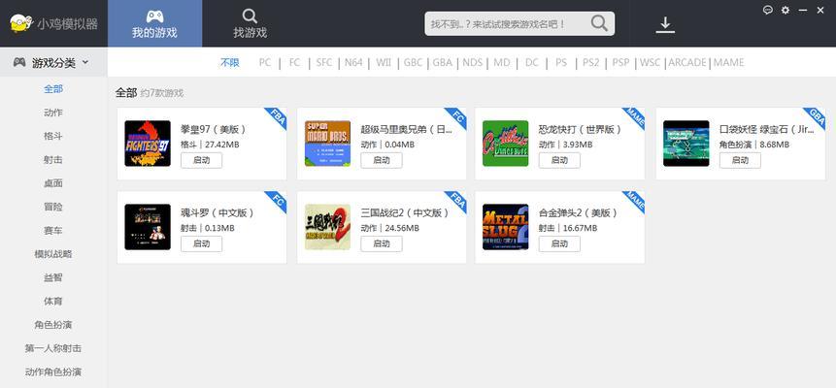Filter games by MD platform
The height and width of the screenshot is (388, 836).
tap(502, 62)
